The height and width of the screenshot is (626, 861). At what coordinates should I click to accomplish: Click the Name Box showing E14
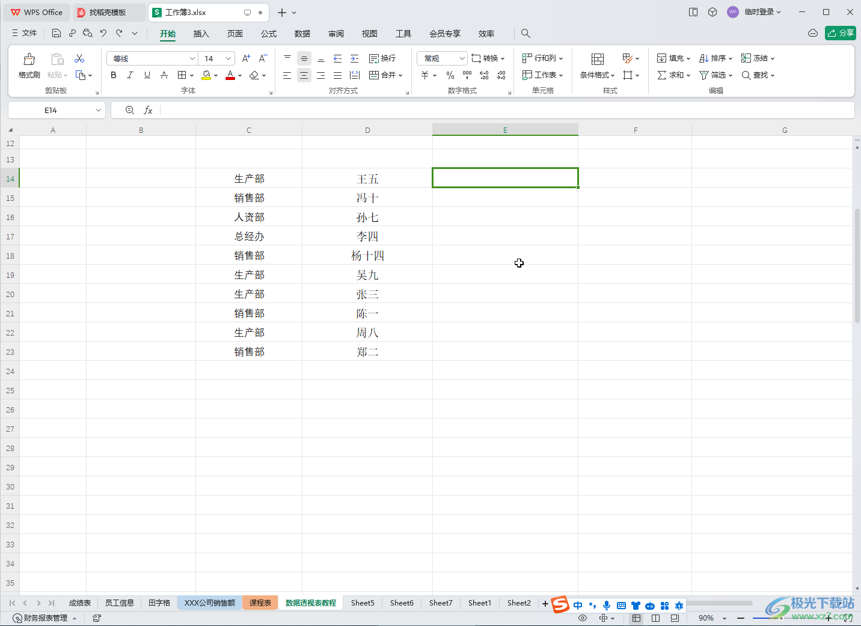(x=57, y=110)
